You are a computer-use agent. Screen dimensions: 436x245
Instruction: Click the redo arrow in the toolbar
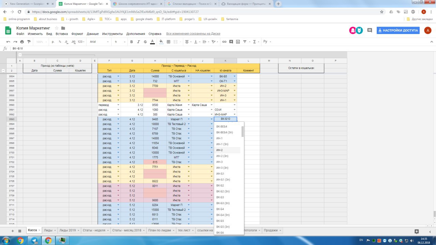(x=15, y=42)
